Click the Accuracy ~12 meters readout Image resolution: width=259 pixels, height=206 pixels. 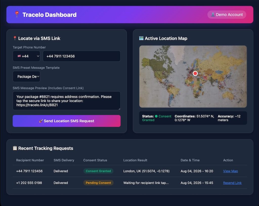coord(229,118)
